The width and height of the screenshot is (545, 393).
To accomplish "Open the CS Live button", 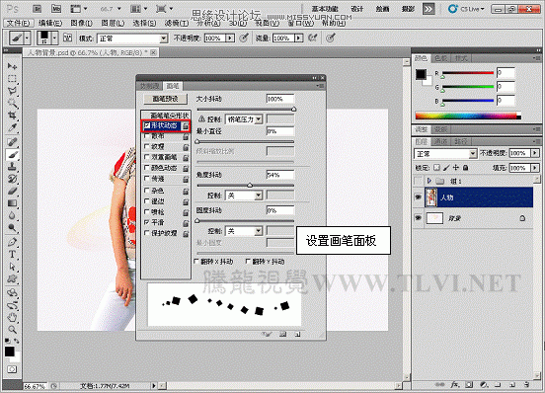I will coord(466,9).
